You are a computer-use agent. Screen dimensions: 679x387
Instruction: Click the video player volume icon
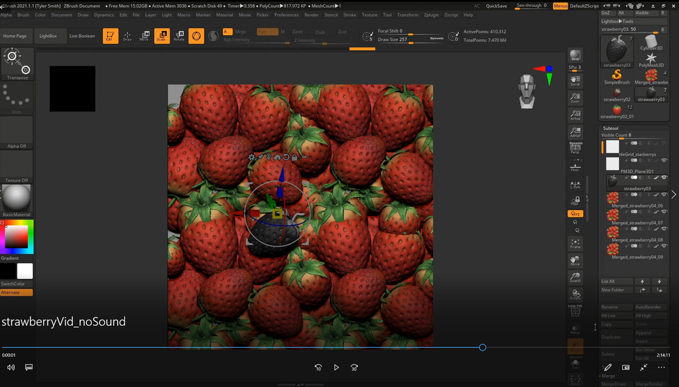pyautogui.click(x=11, y=367)
